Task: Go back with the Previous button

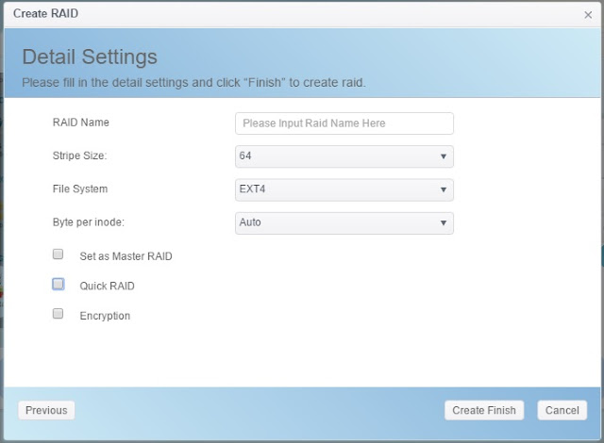Action: 46,410
